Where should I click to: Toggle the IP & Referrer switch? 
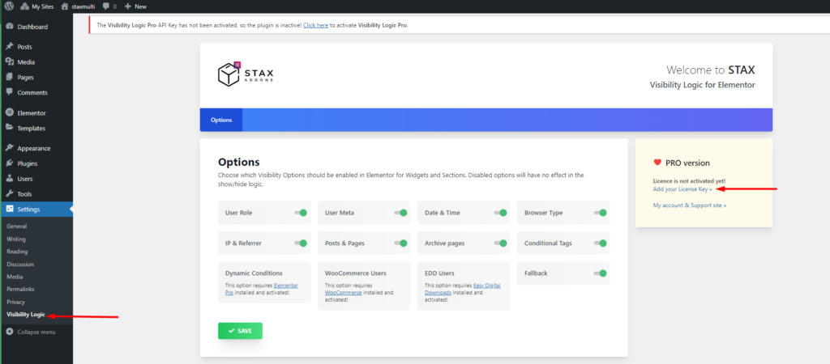301,243
